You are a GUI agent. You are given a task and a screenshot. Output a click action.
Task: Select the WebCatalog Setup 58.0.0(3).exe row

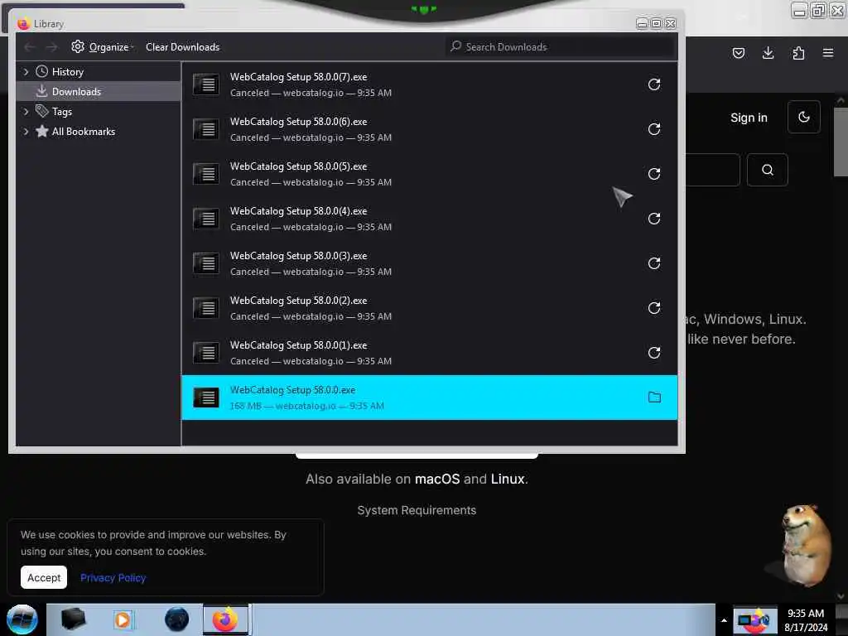click(430, 263)
